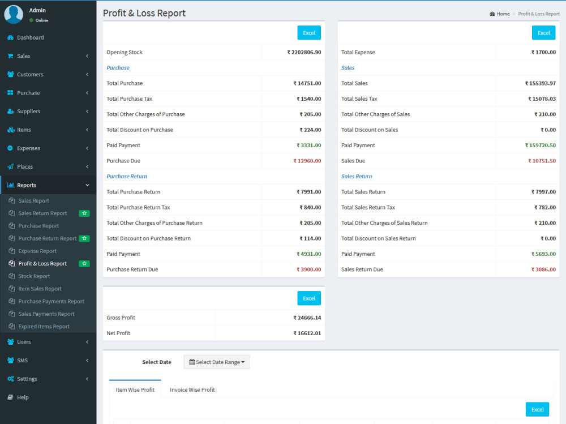This screenshot has width=566, height=424.
Task: Export the sales table with Excel button
Action: (x=543, y=33)
